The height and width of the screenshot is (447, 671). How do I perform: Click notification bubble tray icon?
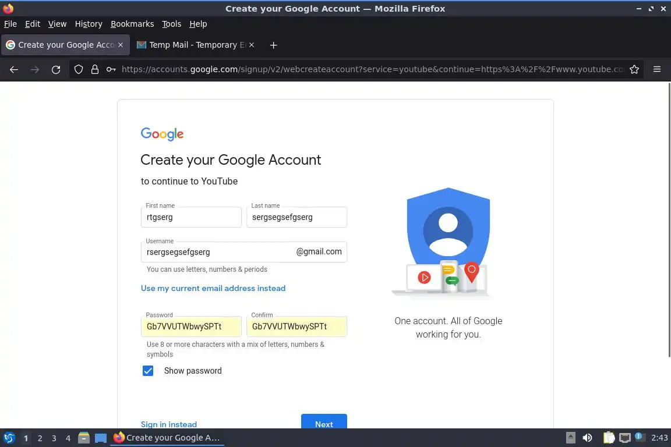click(x=638, y=437)
